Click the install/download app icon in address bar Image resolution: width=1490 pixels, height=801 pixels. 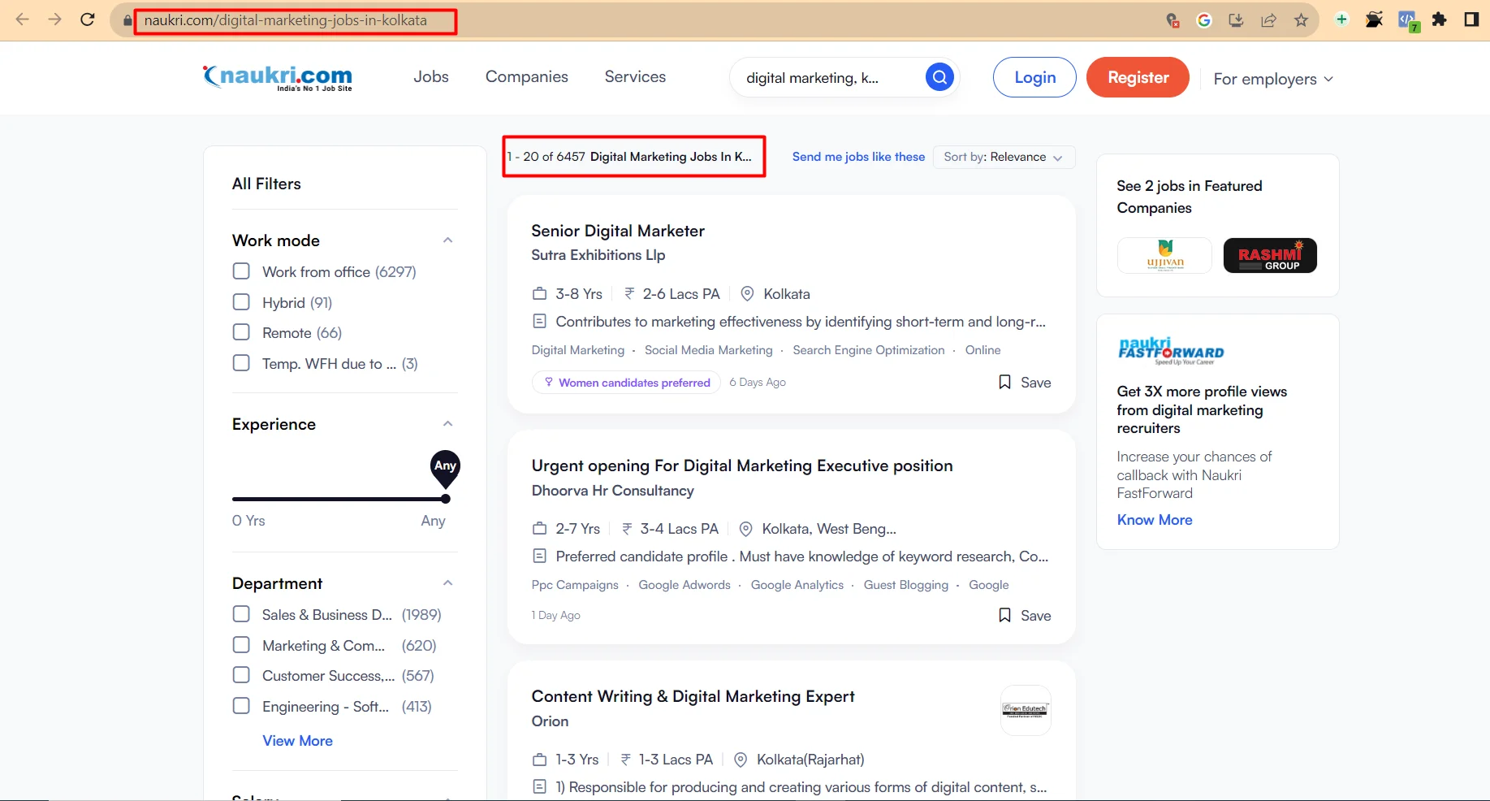(x=1236, y=20)
